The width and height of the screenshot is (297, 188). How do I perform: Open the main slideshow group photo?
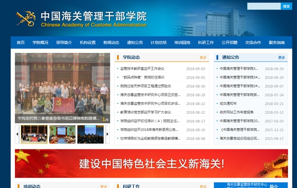point(62,88)
